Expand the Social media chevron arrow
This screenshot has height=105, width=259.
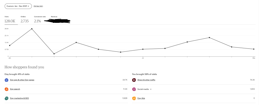pos(151,89)
